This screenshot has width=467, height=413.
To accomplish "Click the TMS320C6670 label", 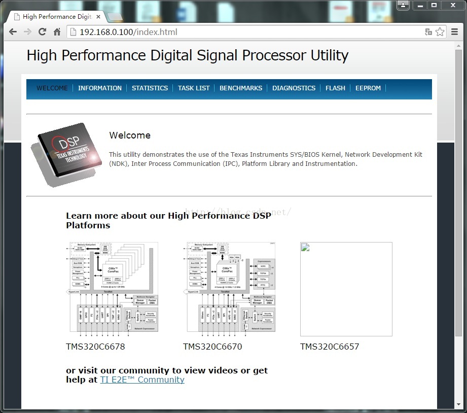I will [212, 347].
